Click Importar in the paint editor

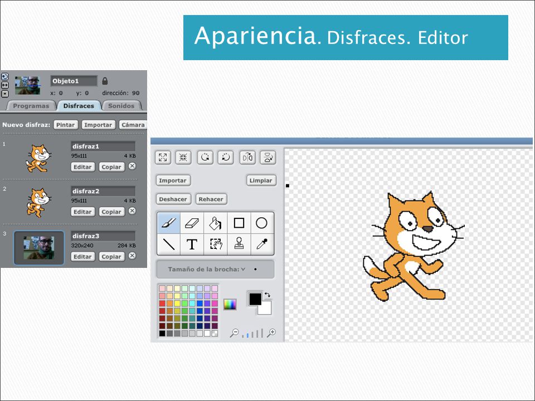(x=173, y=180)
